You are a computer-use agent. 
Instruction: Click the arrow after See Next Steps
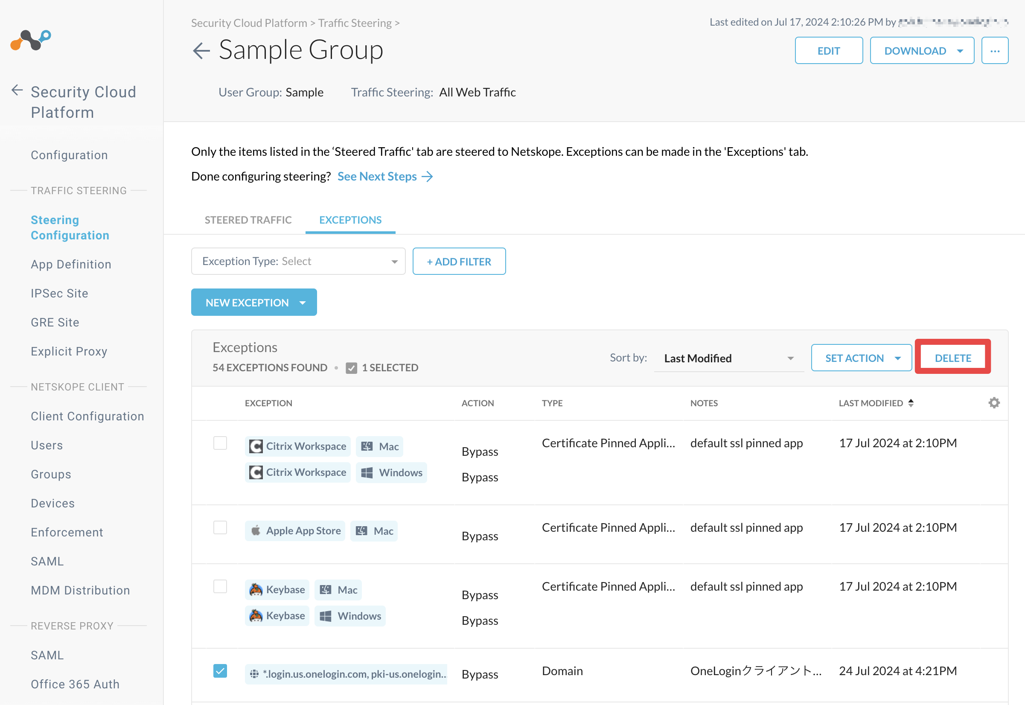click(428, 177)
